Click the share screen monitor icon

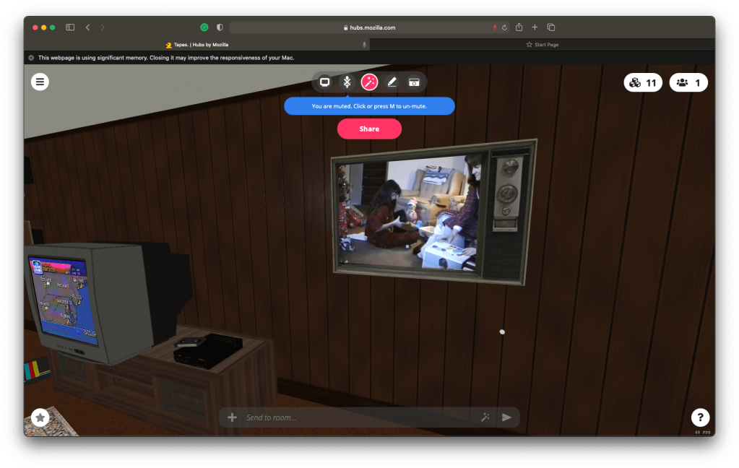325,82
